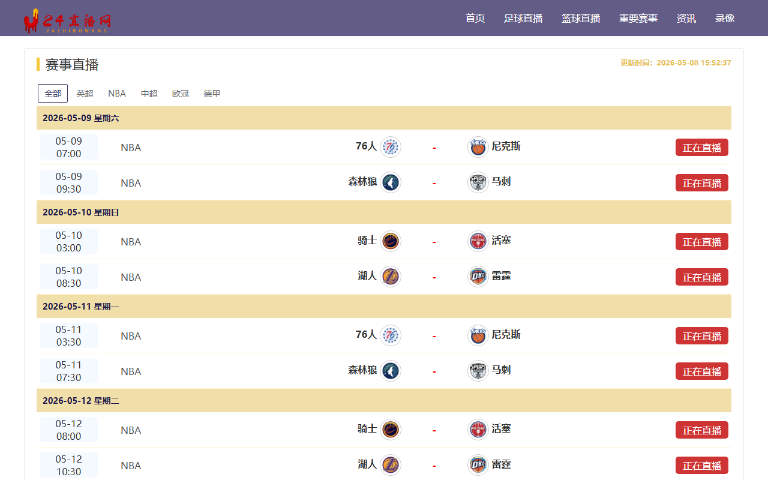The width and height of the screenshot is (768, 480).
Task: Click 湖人 logo in 05-10 08:30 match
Action: [391, 277]
